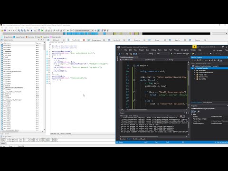Open the Debug menu in Visual Studio

pyautogui.click(x=153, y=50)
